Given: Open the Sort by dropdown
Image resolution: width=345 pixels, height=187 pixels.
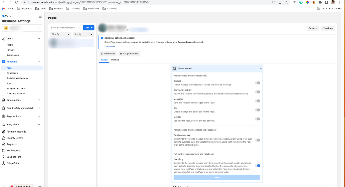Looking at the screenshot, I should 83,34.
